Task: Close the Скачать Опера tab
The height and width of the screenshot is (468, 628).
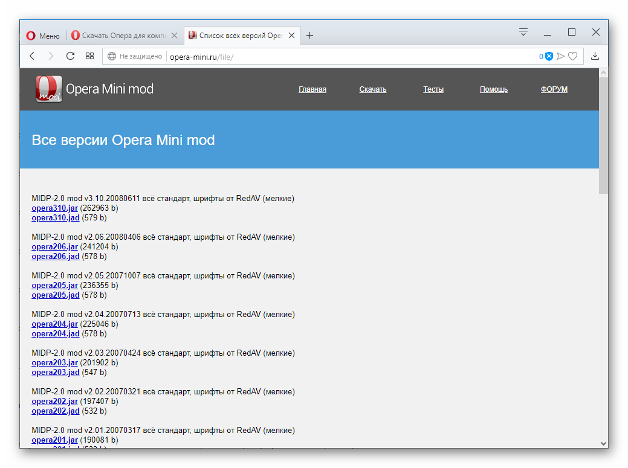Action: click(x=174, y=36)
